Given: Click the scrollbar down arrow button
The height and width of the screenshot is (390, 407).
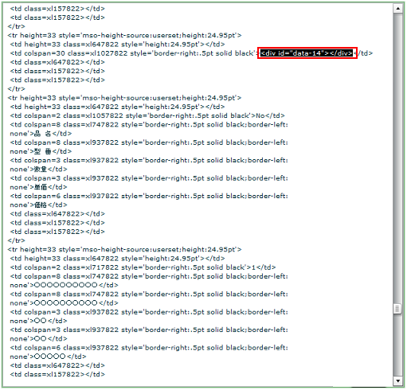Looking at the screenshot, I should [397, 381].
